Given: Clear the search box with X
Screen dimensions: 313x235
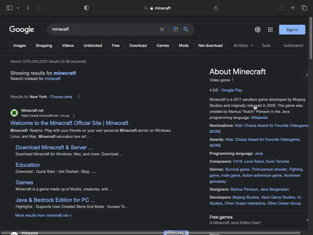Looking at the screenshot, I should (x=162, y=29).
